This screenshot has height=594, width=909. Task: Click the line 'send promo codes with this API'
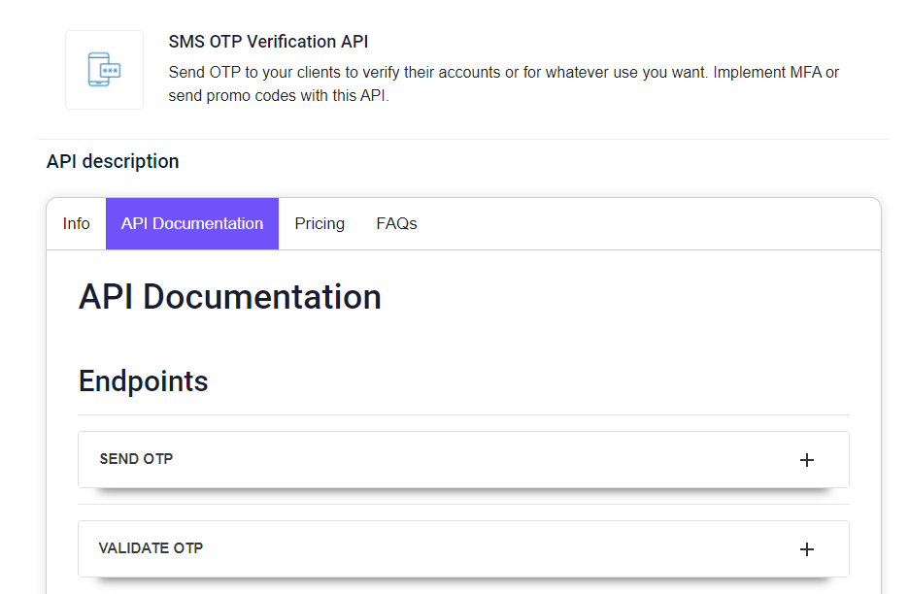(x=279, y=96)
